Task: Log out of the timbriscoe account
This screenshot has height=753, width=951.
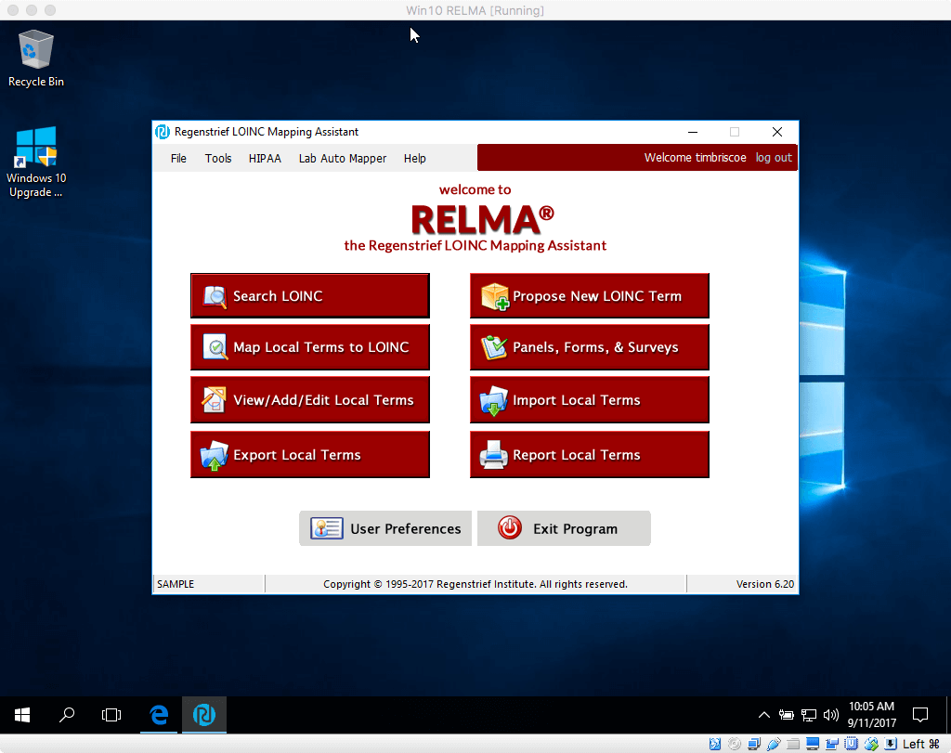Action: 774,158
